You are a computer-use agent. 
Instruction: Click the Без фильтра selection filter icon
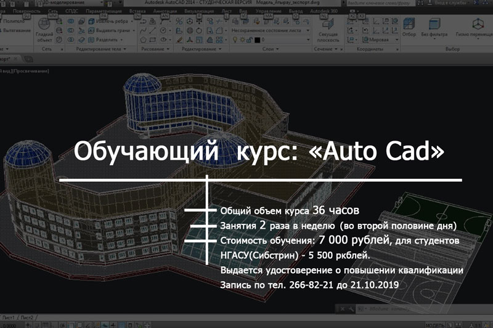click(x=434, y=27)
